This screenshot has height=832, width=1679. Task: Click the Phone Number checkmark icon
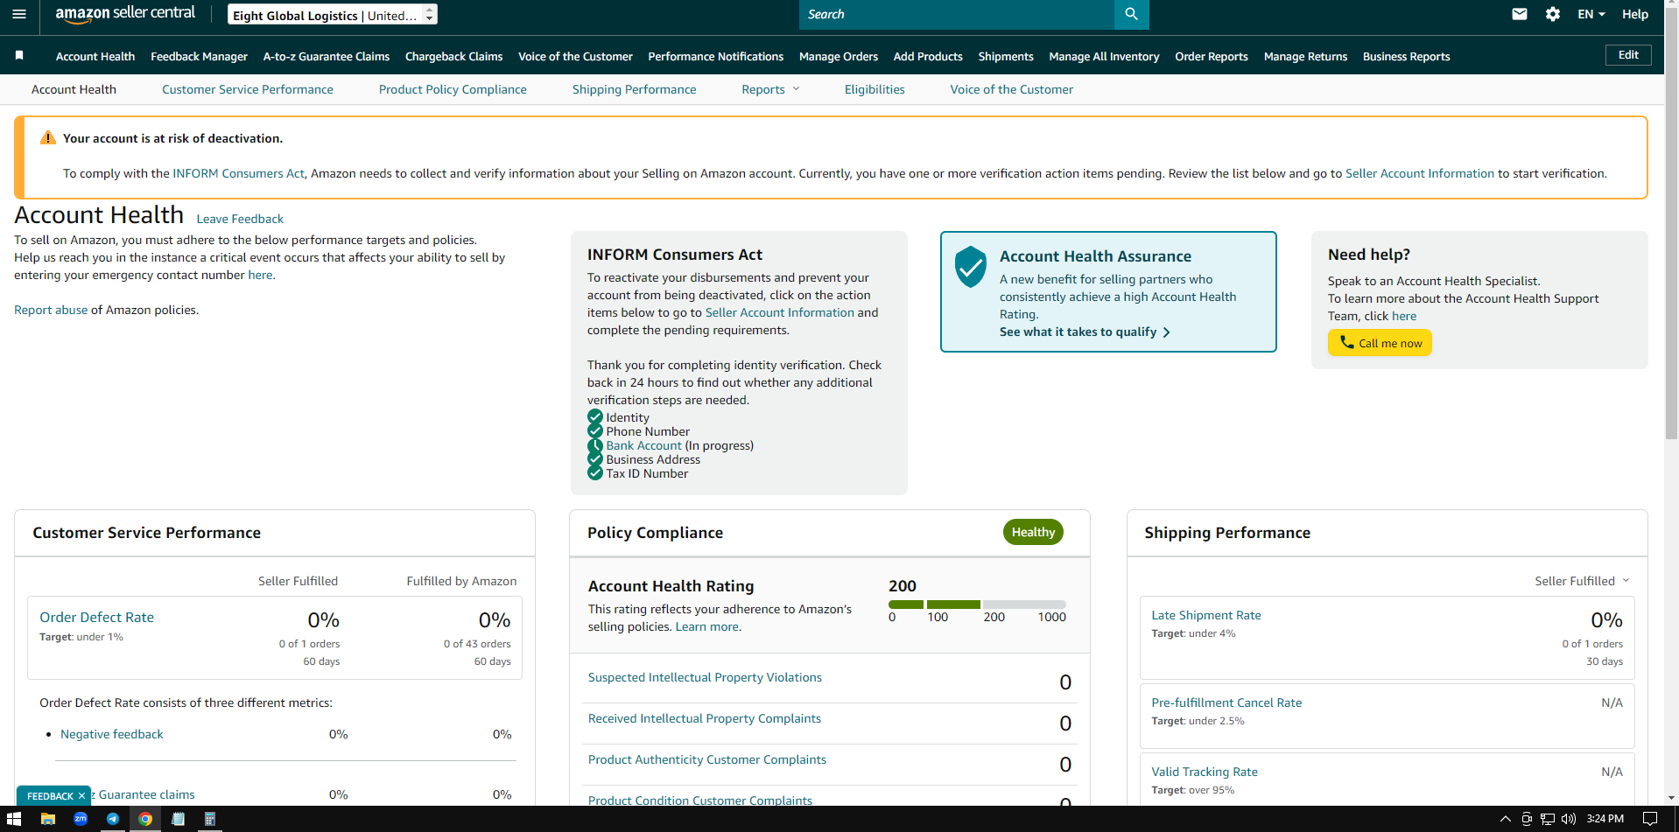pos(595,431)
